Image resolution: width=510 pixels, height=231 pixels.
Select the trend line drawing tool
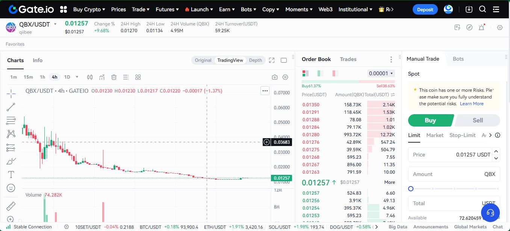pos(11,107)
